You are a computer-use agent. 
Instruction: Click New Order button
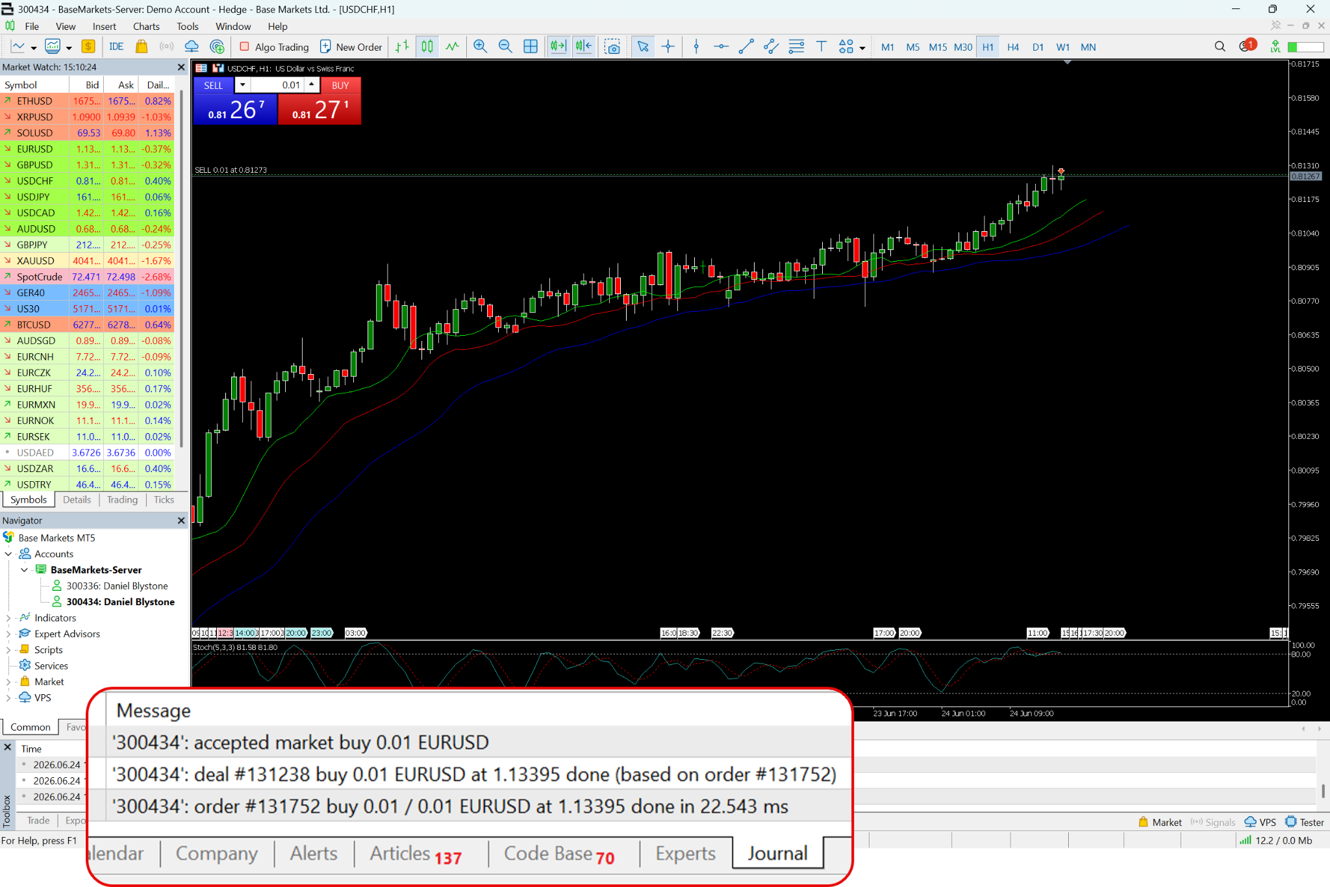pos(351,47)
